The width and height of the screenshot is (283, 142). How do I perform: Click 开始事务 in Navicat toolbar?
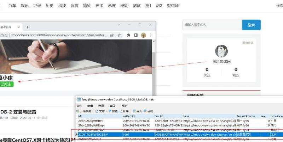point(84,111)
